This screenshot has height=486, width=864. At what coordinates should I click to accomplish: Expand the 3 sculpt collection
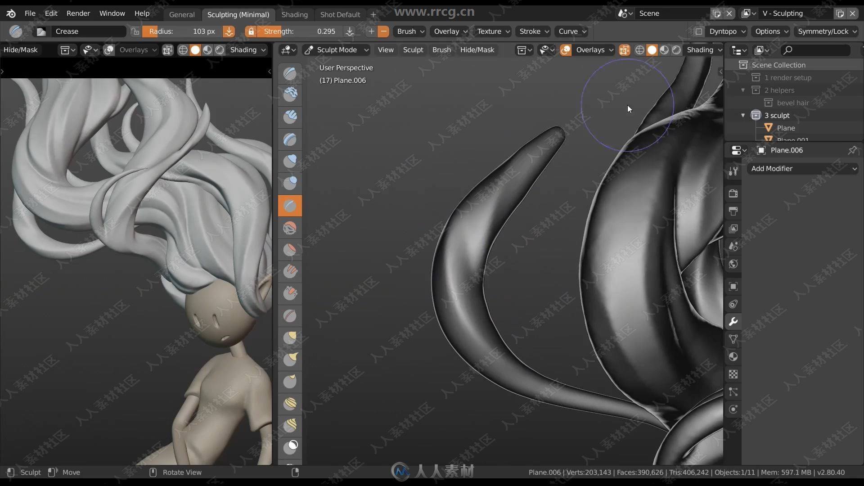[x=742, y=115]
